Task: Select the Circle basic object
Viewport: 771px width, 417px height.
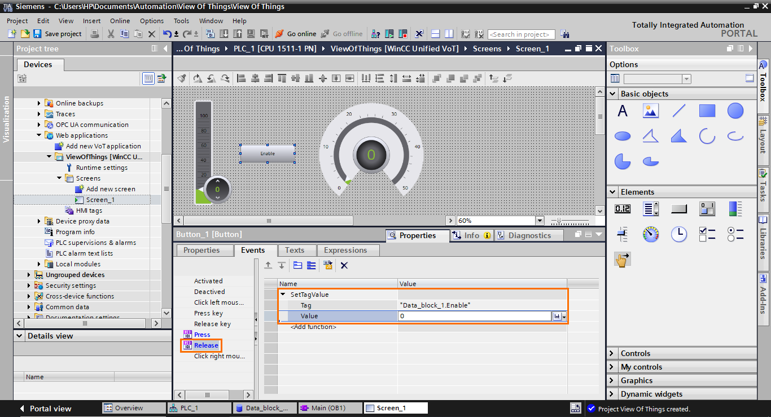Action: (x=735, y=111)
